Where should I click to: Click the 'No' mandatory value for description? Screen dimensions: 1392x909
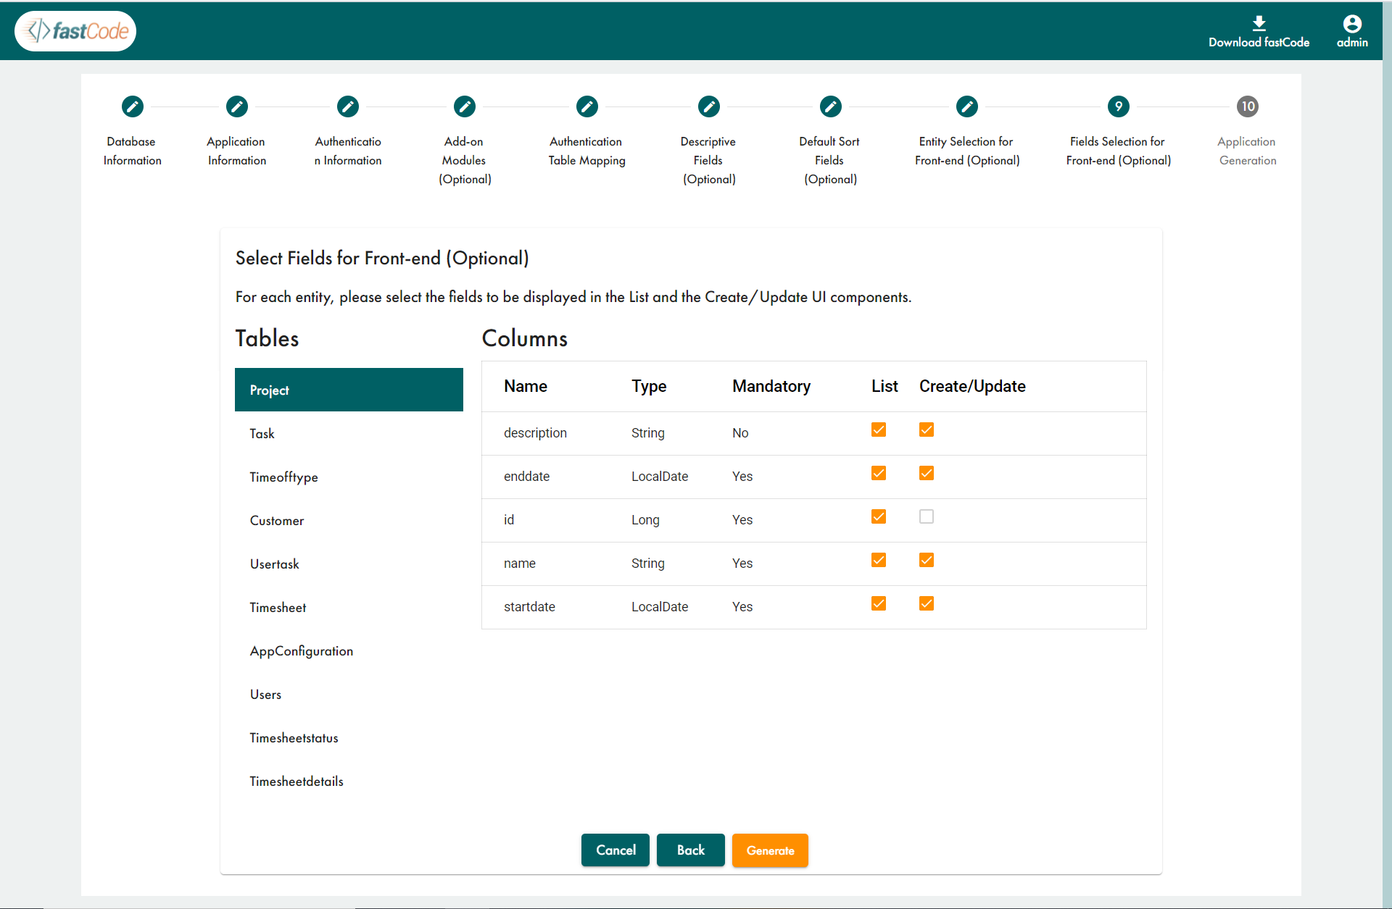740,432
